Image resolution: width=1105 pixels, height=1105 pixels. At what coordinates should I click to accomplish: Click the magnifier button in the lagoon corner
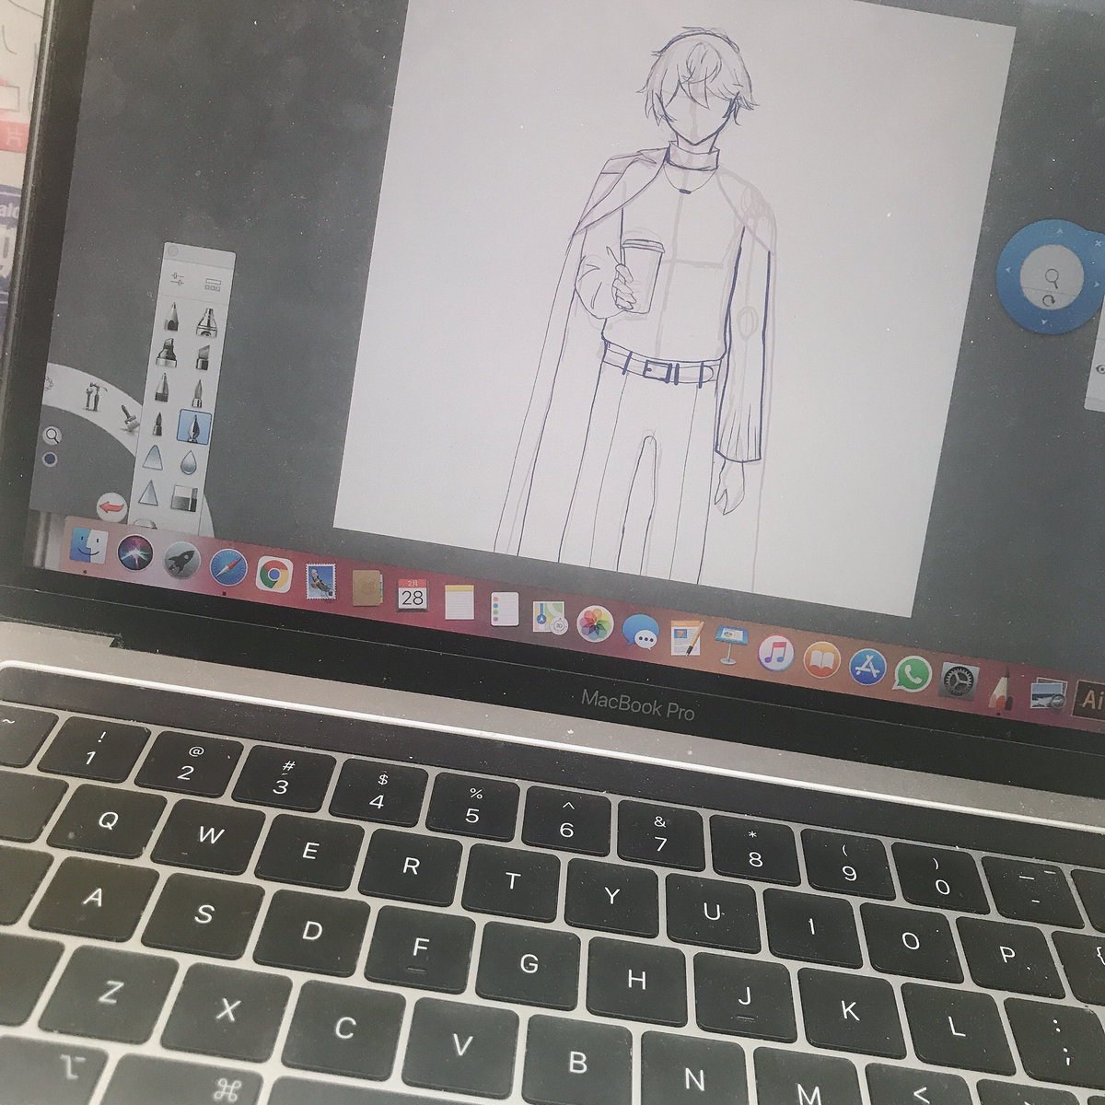pos(52,435)
